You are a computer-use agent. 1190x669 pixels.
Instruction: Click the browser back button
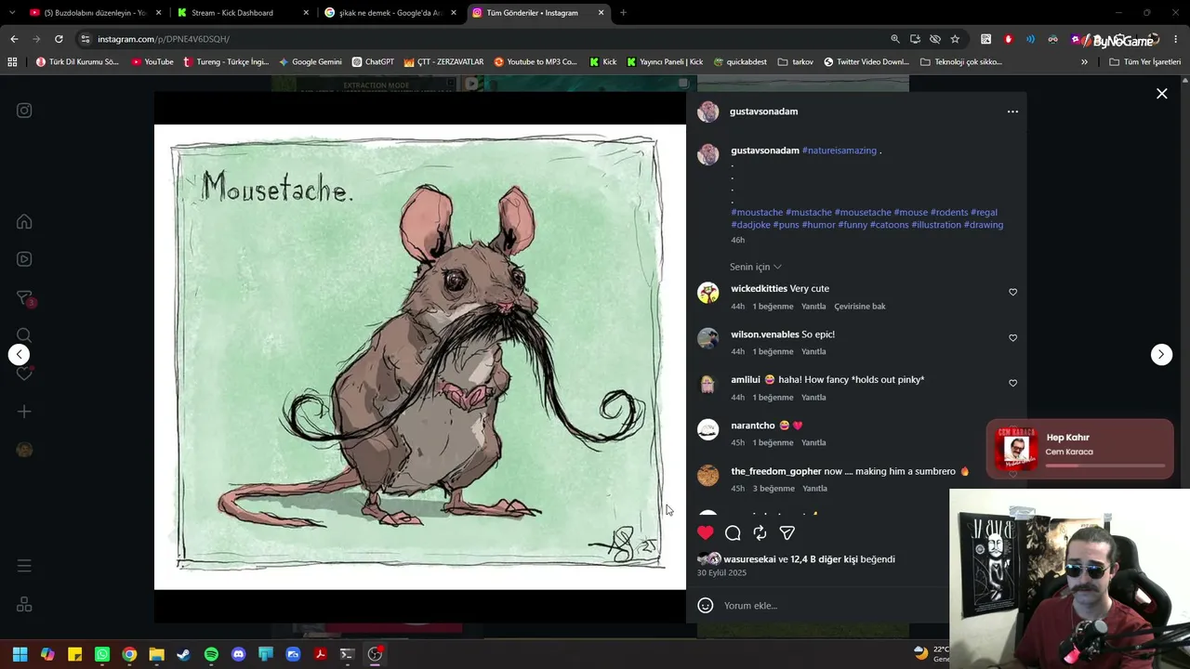click(14, 39)
